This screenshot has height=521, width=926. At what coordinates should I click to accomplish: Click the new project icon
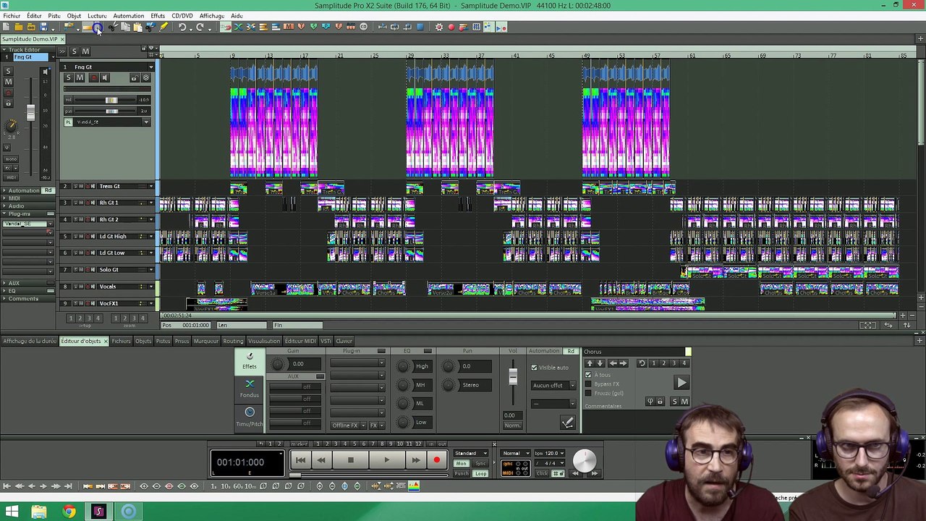[6, 27]
